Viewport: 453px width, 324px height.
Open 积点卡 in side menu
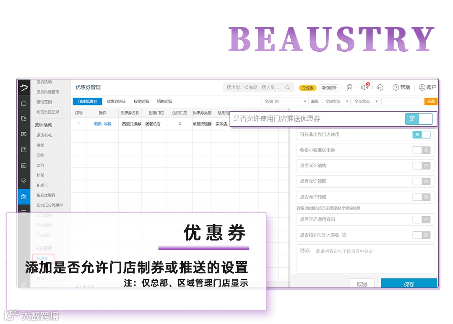(x=42, y=185)
